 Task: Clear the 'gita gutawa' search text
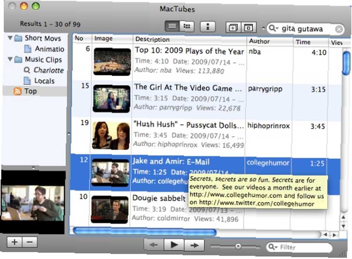[339, 29]
